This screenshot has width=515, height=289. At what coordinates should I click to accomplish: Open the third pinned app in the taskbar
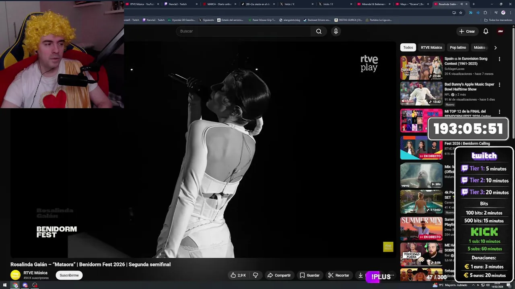click(35, 285)
